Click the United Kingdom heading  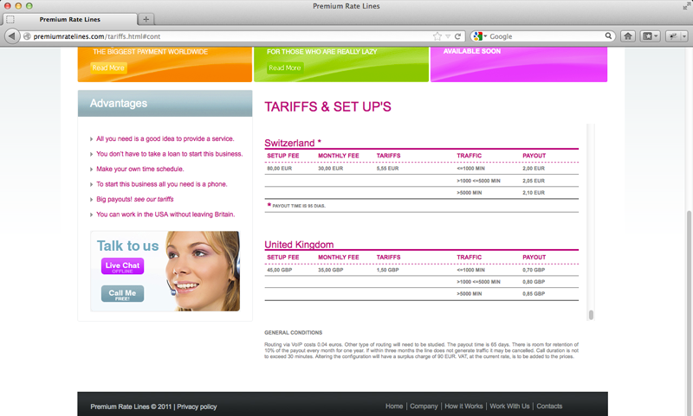pos(299,245)
